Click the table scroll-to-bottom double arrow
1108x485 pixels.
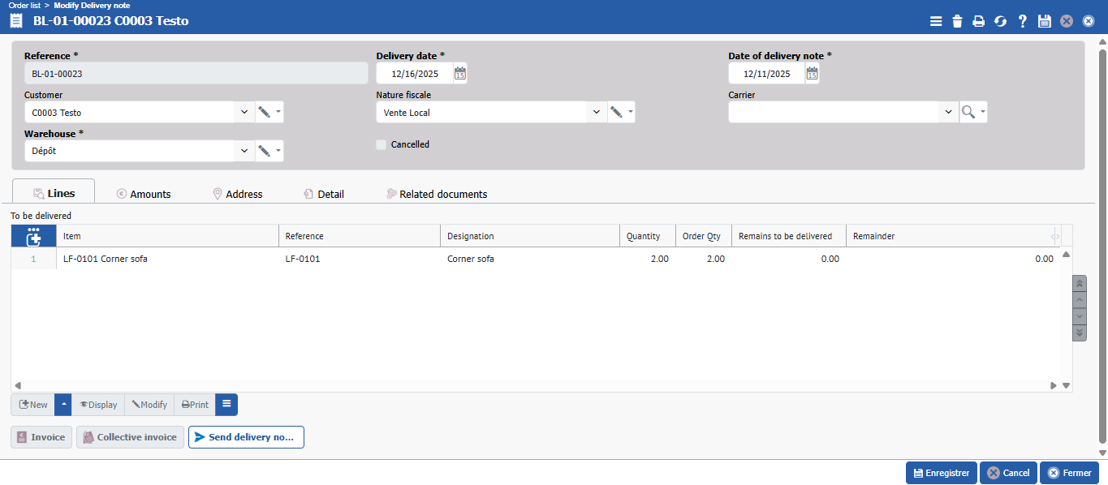click(x=1080, y=333)
